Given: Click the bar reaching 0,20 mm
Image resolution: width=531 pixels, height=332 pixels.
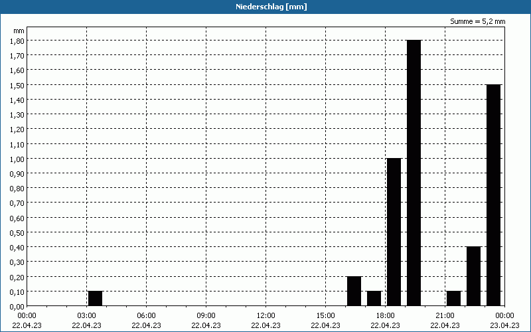Looking at the screenshot, I should coord(354,291).
